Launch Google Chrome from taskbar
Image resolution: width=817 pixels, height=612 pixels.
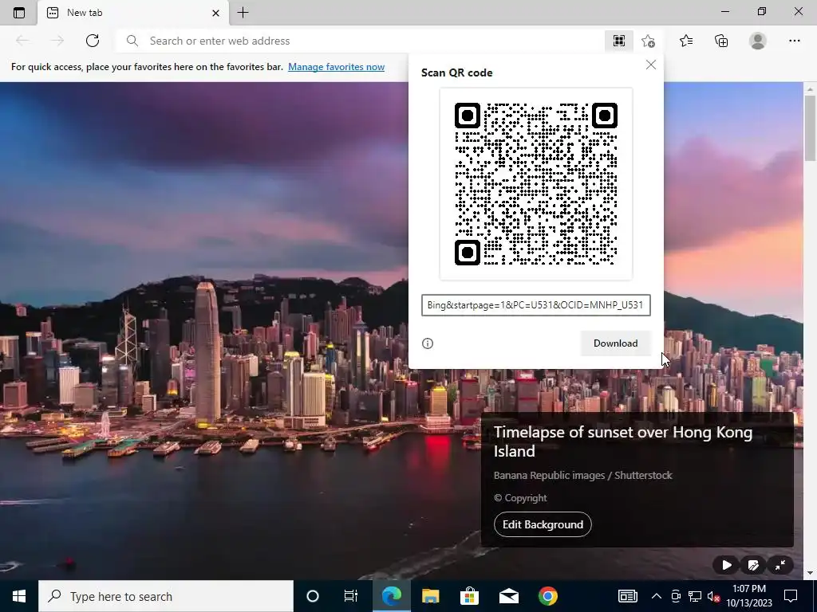547,596
